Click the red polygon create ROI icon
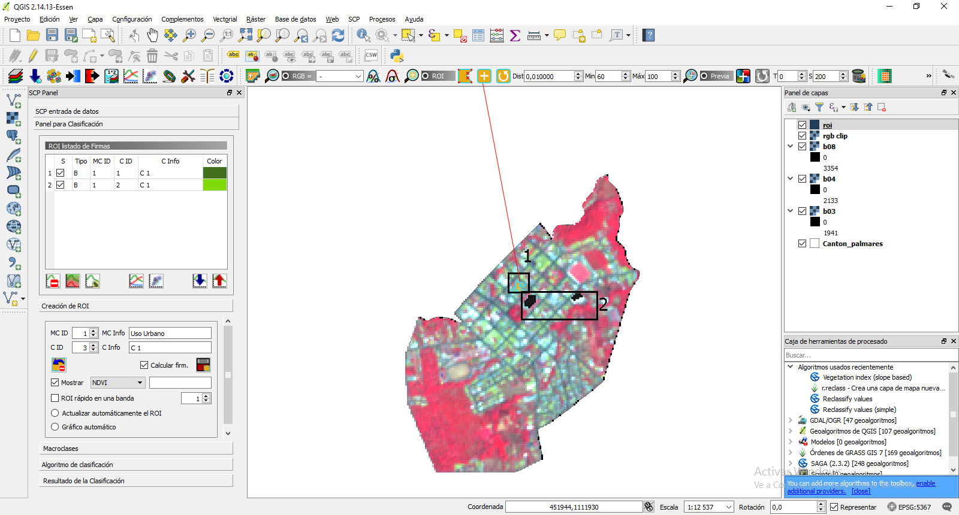The height and width of the screenshot is (515, 959). (x=465, y=76)
